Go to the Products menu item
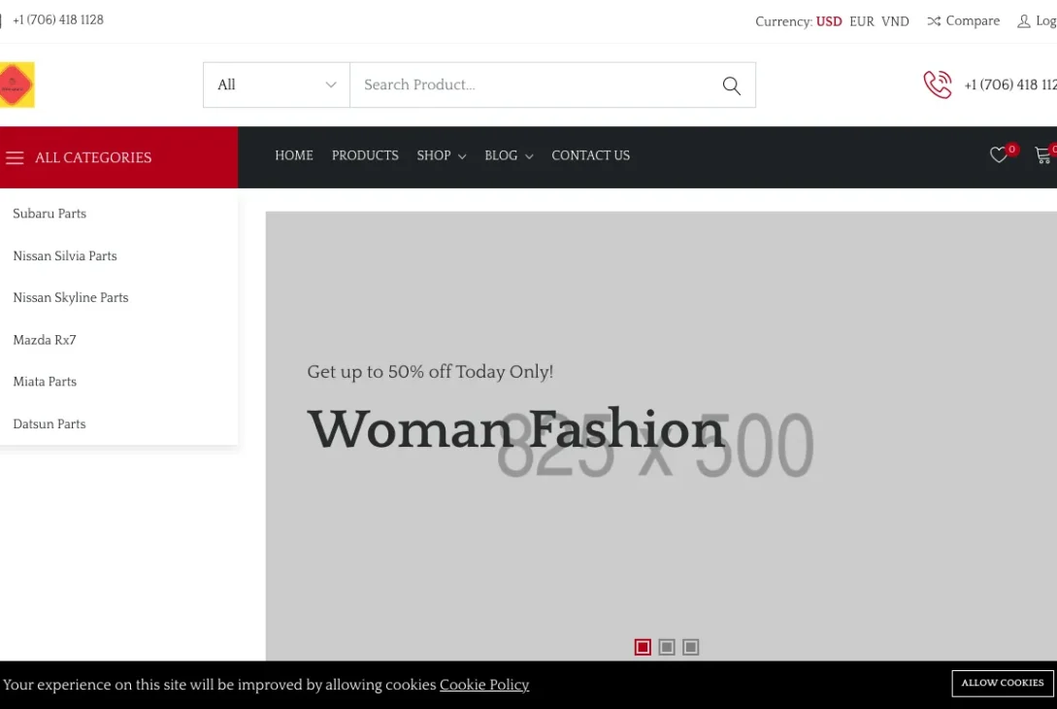The width and height of the screenshot is (1057, 709). click(365, 155)
